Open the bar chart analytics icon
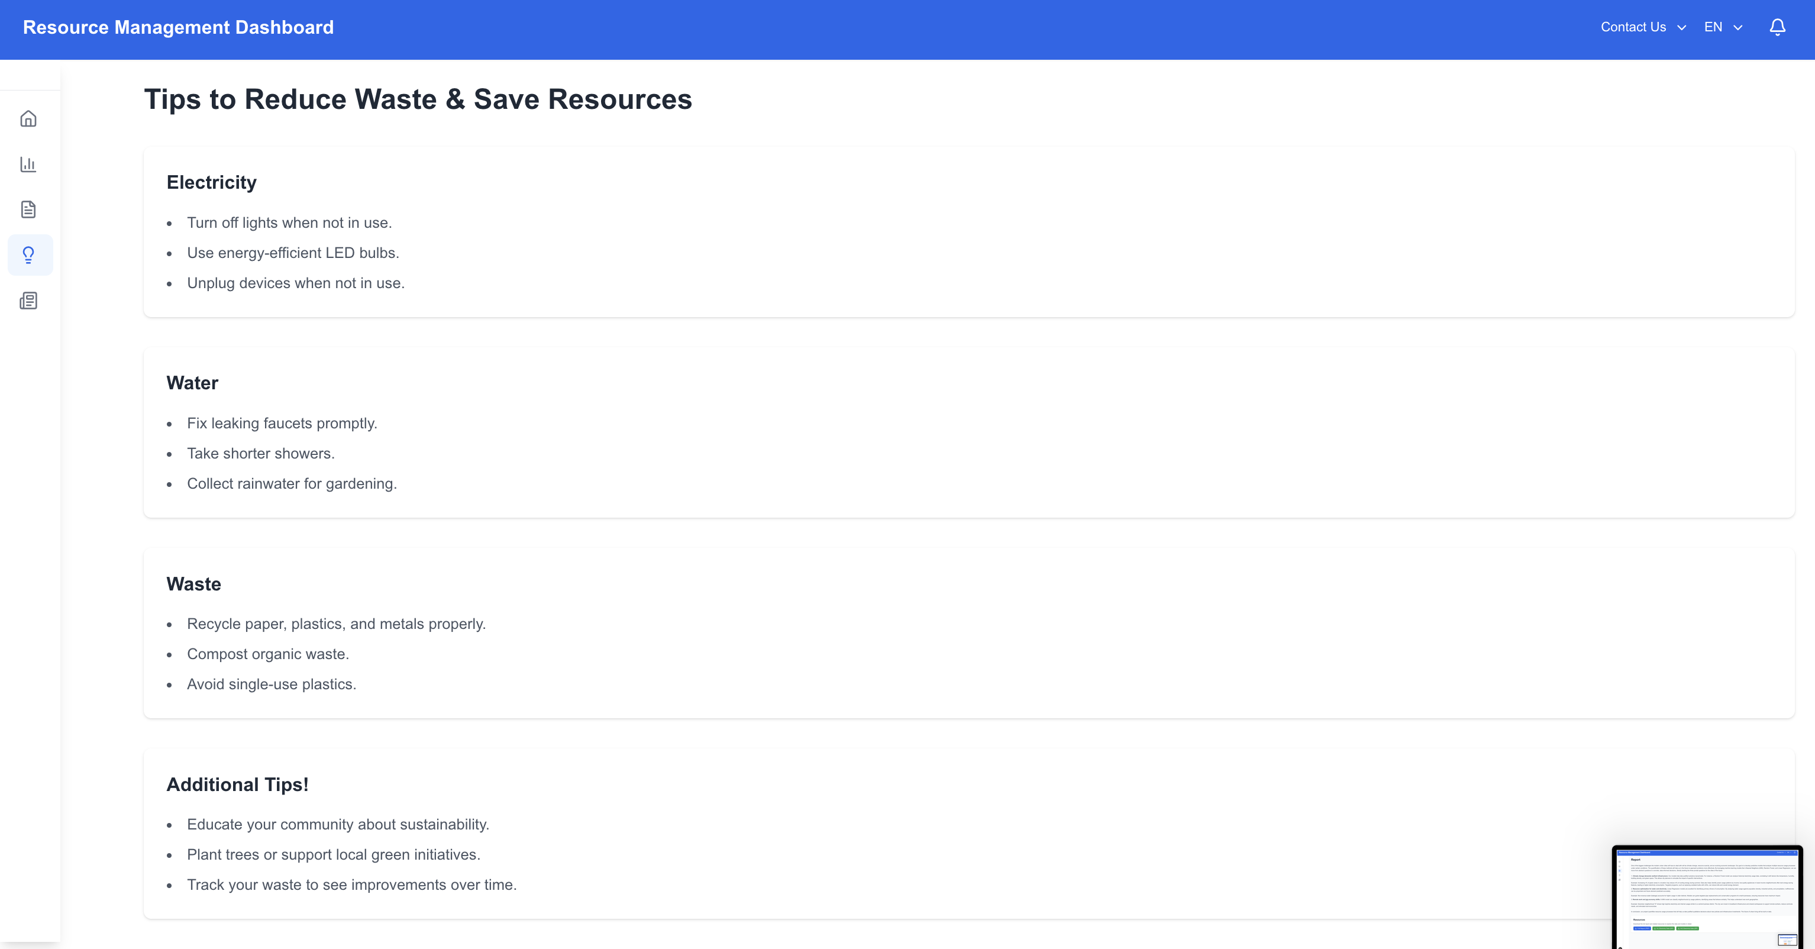This screenshot has width=1815, height=949. [x=28, y=164]
